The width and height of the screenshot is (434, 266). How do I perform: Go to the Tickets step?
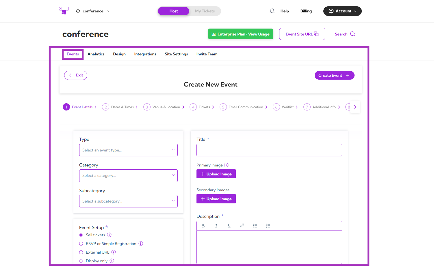point(202,107)
